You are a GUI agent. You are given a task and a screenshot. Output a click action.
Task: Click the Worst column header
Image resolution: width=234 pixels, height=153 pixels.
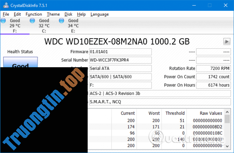154,113
